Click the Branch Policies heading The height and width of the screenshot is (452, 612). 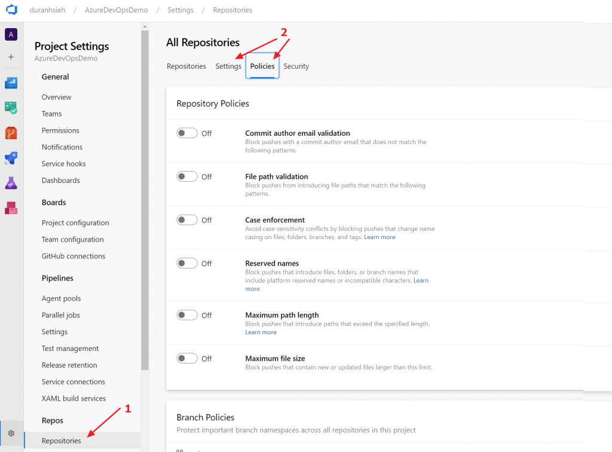tap(206, 417)
